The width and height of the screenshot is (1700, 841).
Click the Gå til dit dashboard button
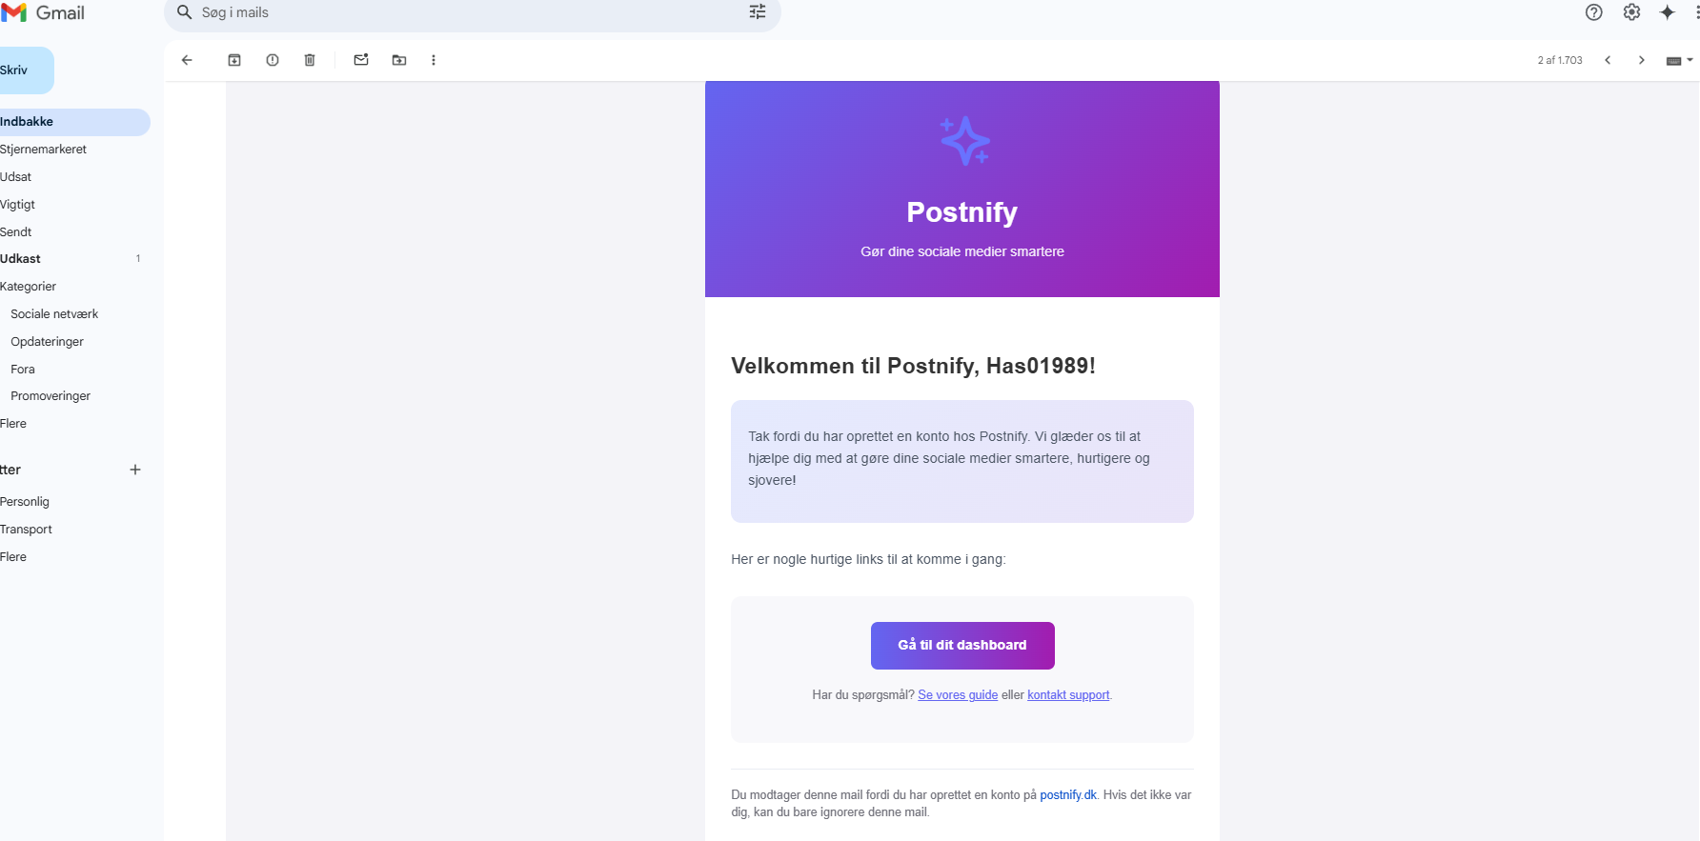[962, 646]
